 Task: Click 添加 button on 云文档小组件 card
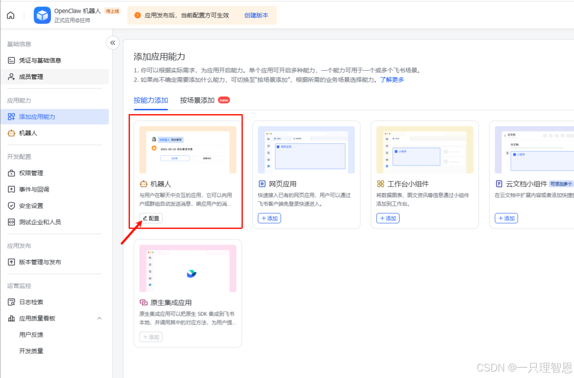506,218
